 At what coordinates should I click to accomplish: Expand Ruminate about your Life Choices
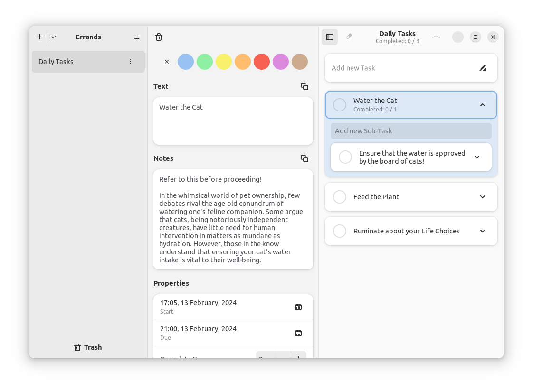tap(483, 231)
